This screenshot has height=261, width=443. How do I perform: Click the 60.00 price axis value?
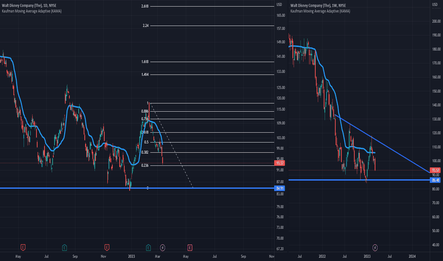[436, 217]
